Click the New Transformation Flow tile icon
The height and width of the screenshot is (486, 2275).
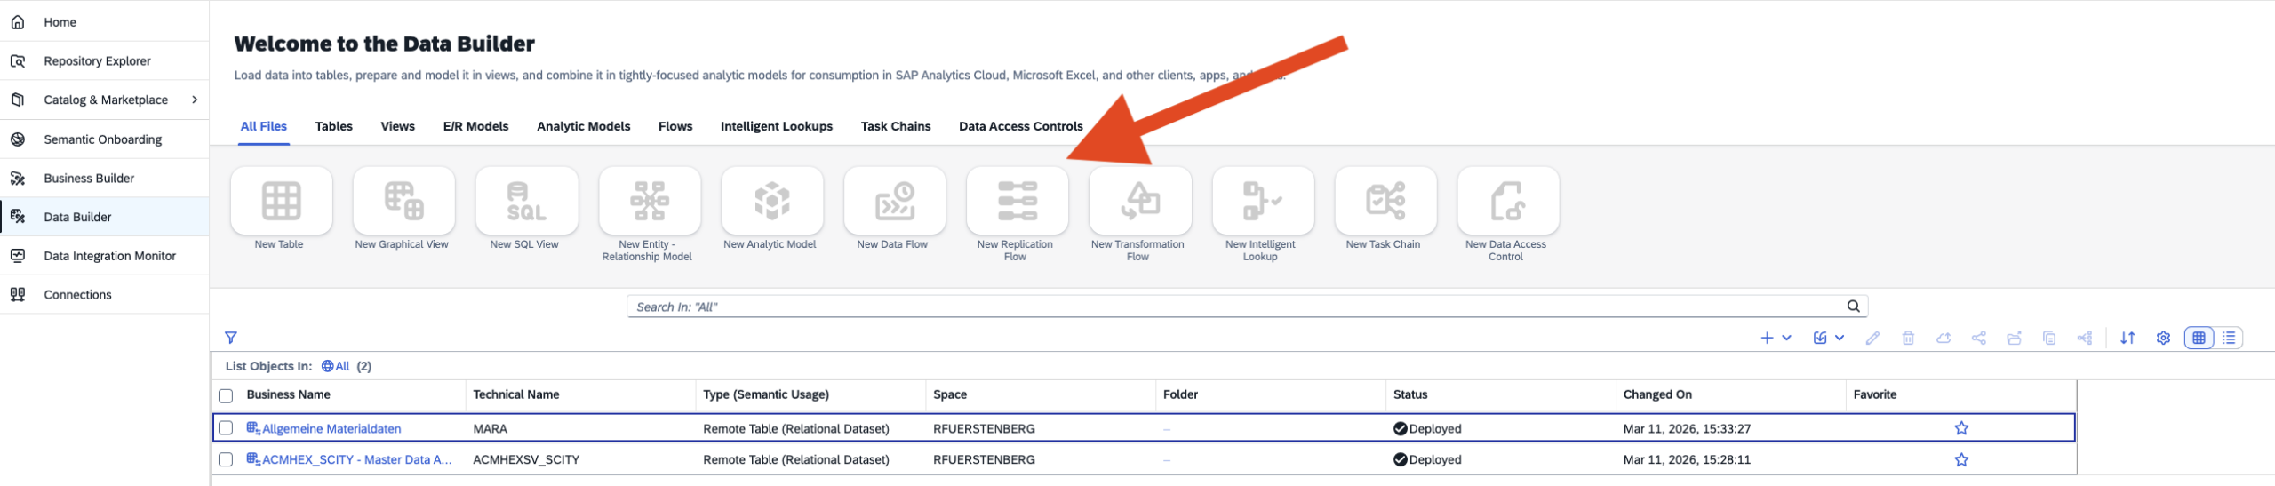(1139, 201)
